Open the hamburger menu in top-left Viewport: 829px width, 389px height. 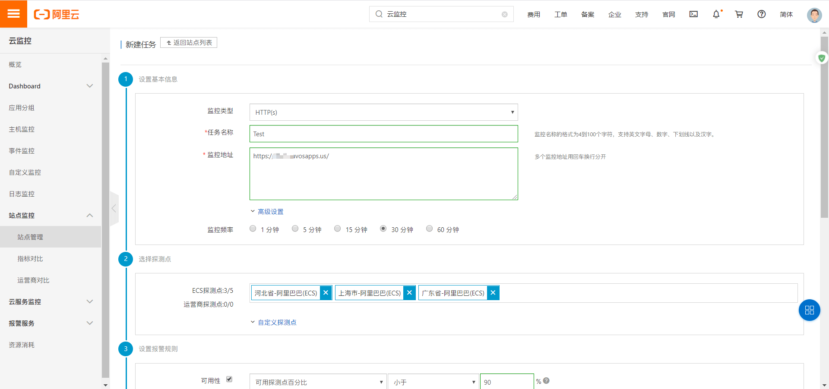point(13,14)
